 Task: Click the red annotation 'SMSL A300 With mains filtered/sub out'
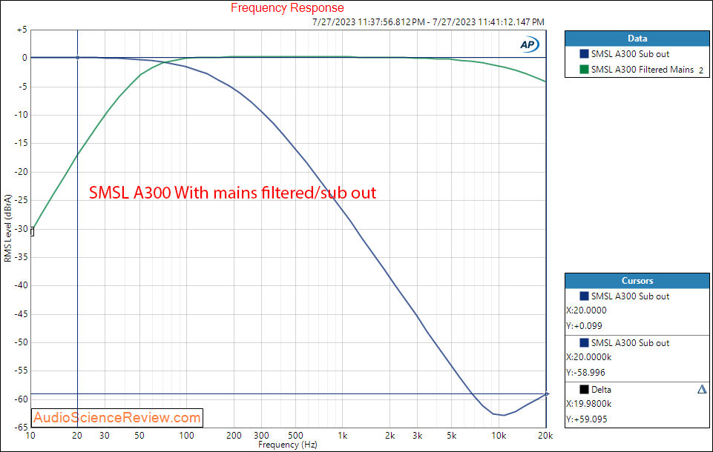232,193
